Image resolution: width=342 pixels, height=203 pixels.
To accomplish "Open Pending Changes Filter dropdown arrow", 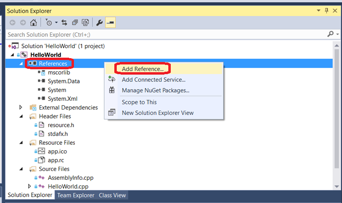I will coord(56,22).
